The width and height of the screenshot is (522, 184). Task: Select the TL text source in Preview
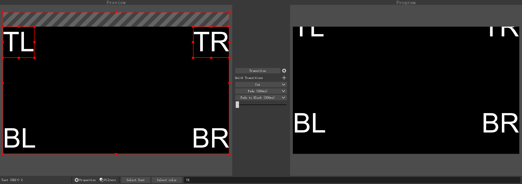18,42
